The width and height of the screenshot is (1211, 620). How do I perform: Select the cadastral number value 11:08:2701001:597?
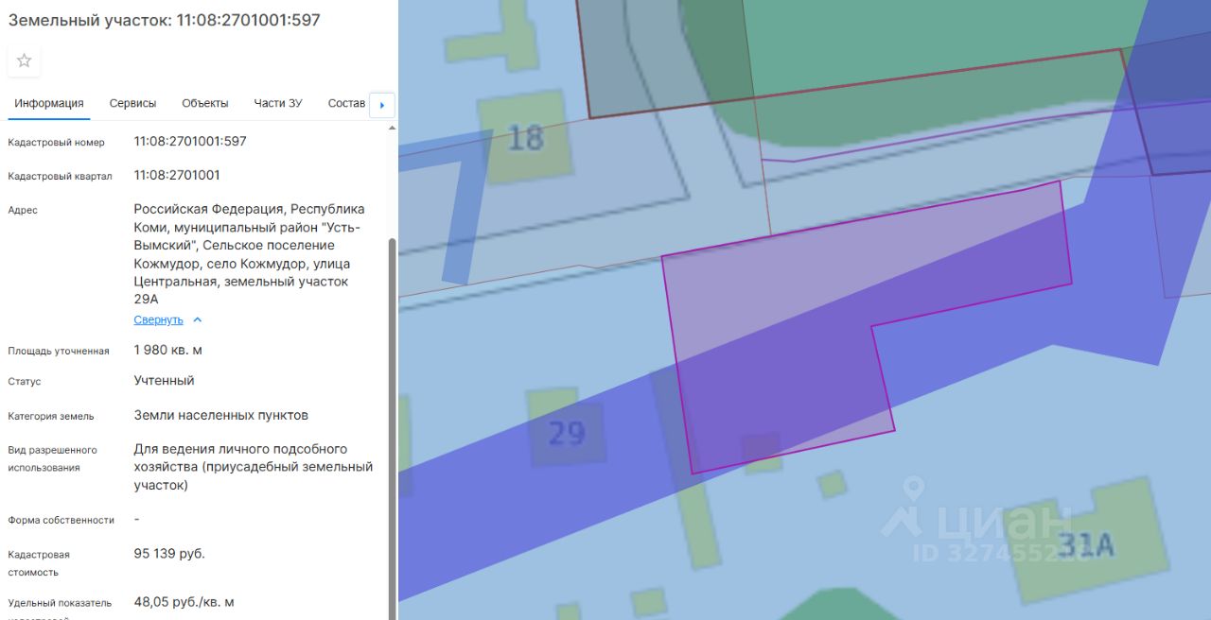coord(190,142)
